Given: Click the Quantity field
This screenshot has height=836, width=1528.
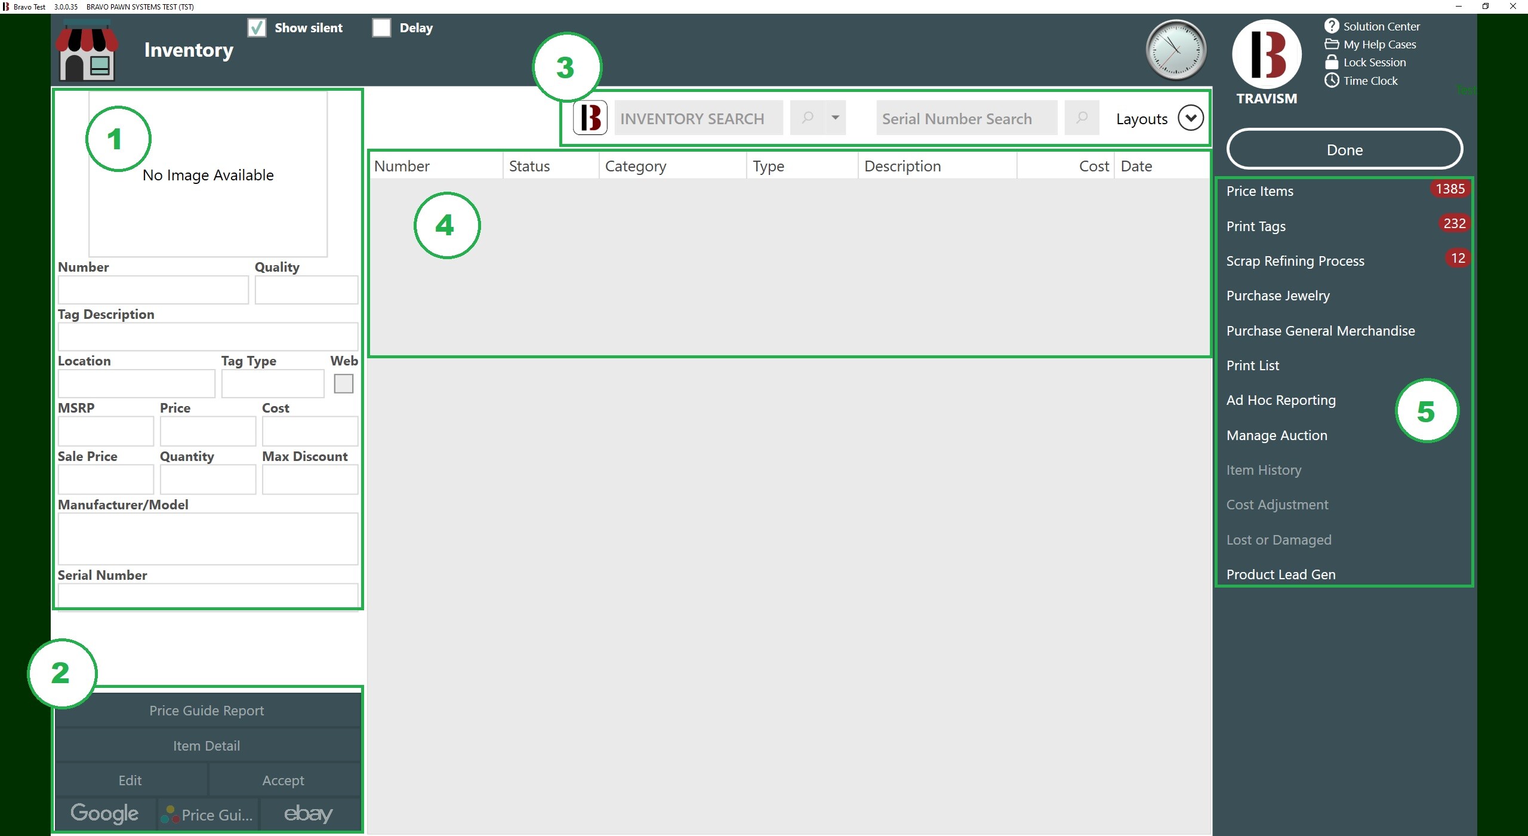Looking at the screenshot, I should click(x=208, y=480).
